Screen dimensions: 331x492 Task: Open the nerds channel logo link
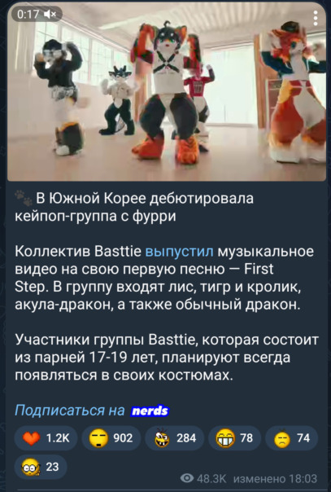pyautogui.click(x=150, y=411)
